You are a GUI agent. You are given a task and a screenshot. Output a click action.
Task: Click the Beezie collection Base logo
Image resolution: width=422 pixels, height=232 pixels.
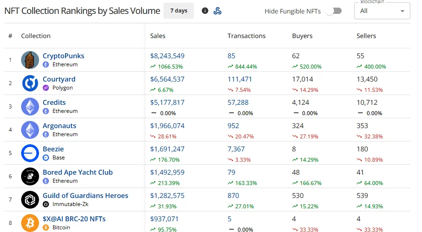(x=30, y=153)
